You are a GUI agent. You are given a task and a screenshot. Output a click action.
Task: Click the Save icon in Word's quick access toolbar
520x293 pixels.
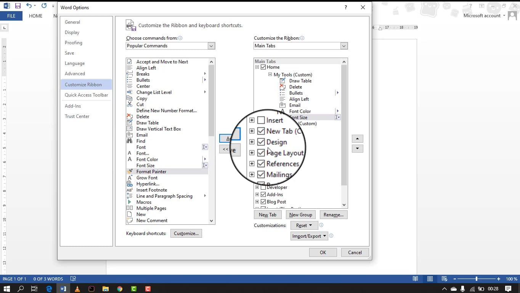tap(18, 6)
